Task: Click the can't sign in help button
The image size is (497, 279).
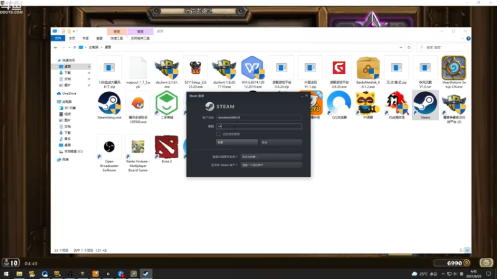Action: point(271,157)
